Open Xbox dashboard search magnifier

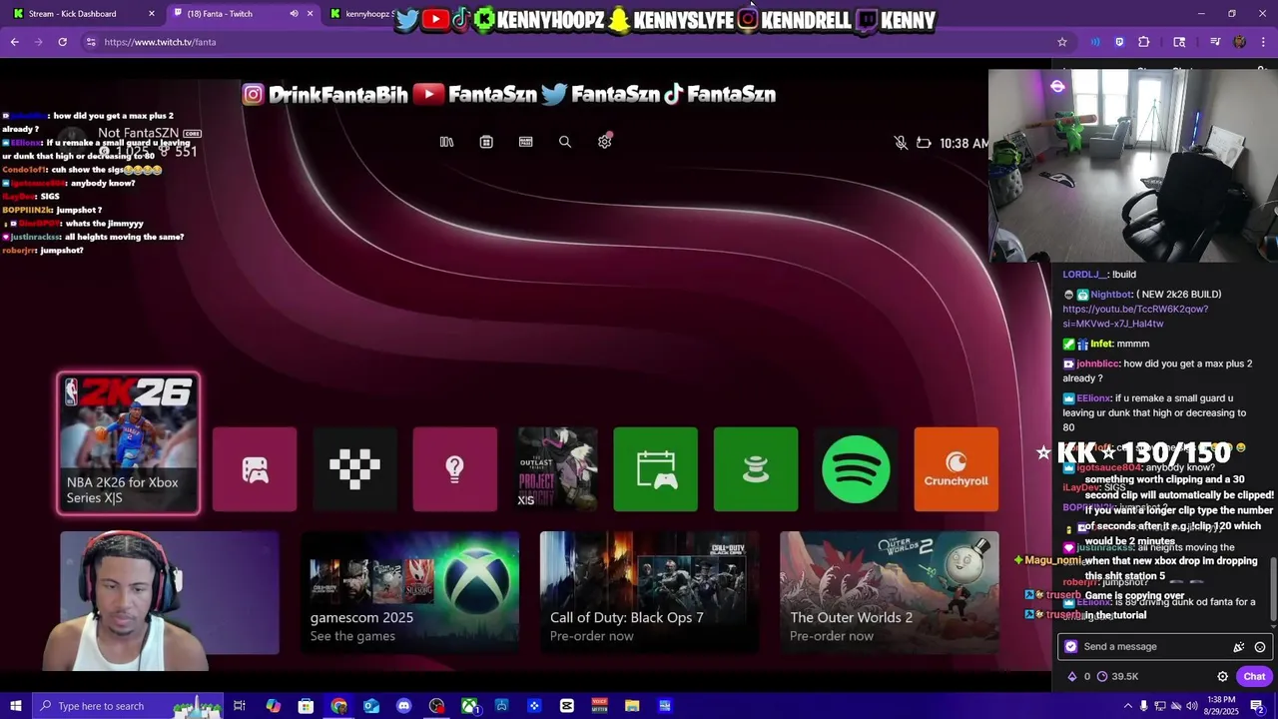coord(565,142)
